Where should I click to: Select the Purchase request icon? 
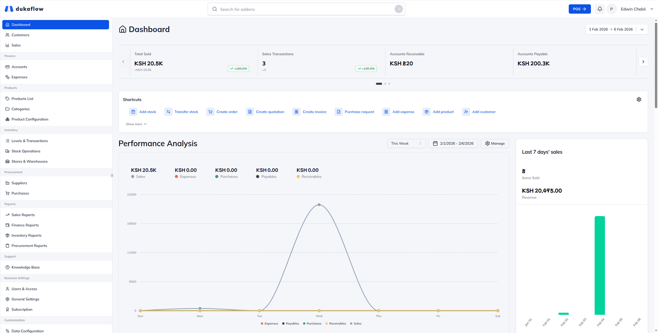(x=338, y=111)
